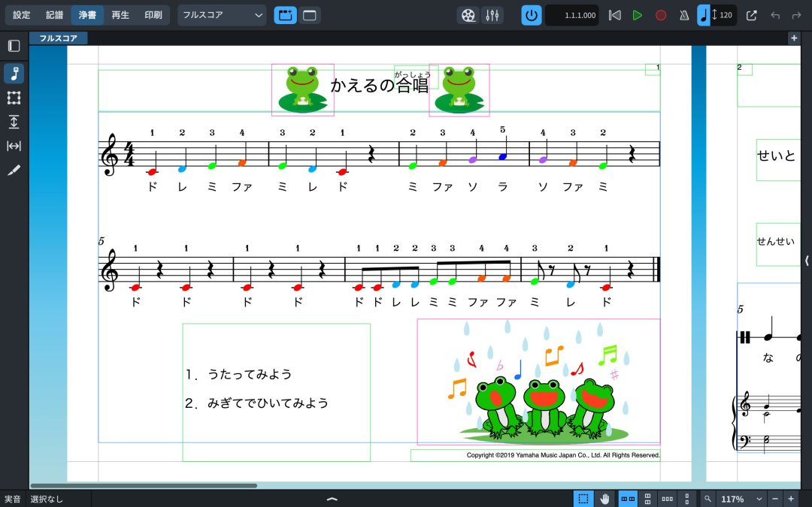Click the hide/restore panels window icon

(x=309, y=15)
